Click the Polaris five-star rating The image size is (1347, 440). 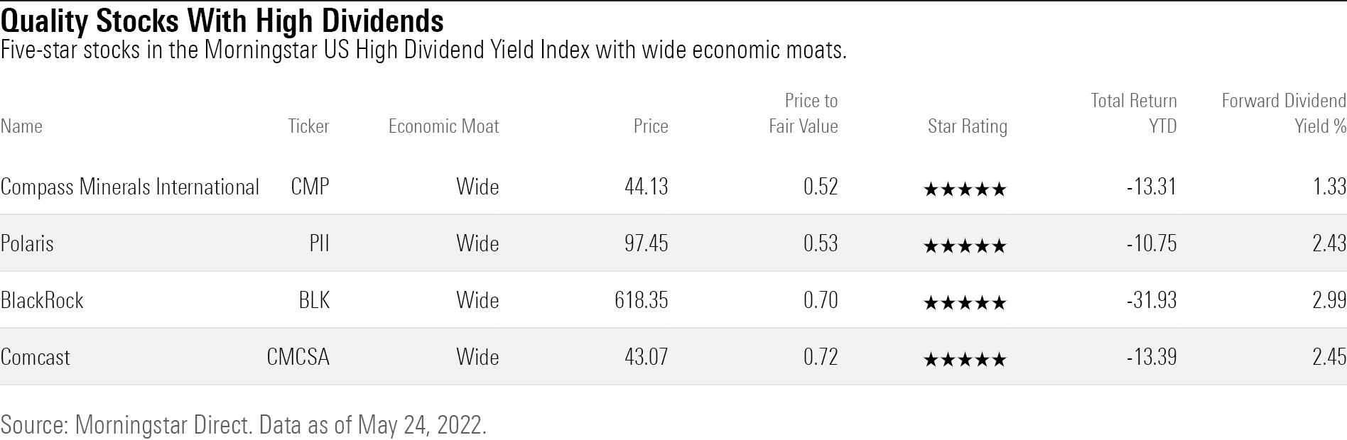pos(964,246)
